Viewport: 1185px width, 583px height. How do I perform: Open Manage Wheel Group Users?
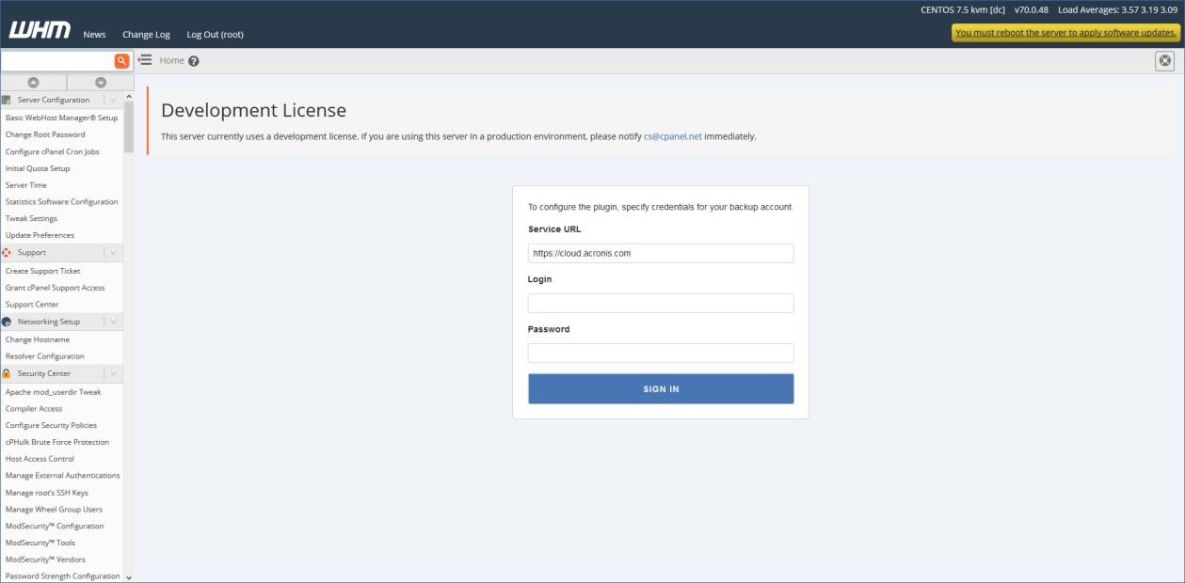(54, 510)
